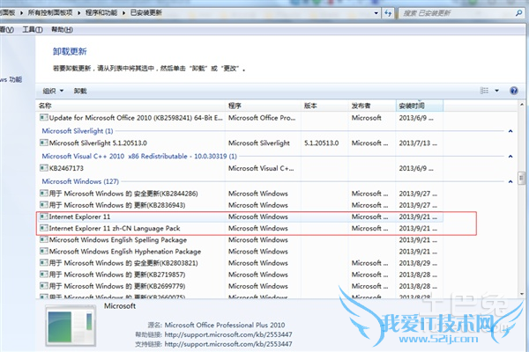Screen dimensions: 529x352
Task: Open the 组织 dropdown menu
Action: pos(53,91)
